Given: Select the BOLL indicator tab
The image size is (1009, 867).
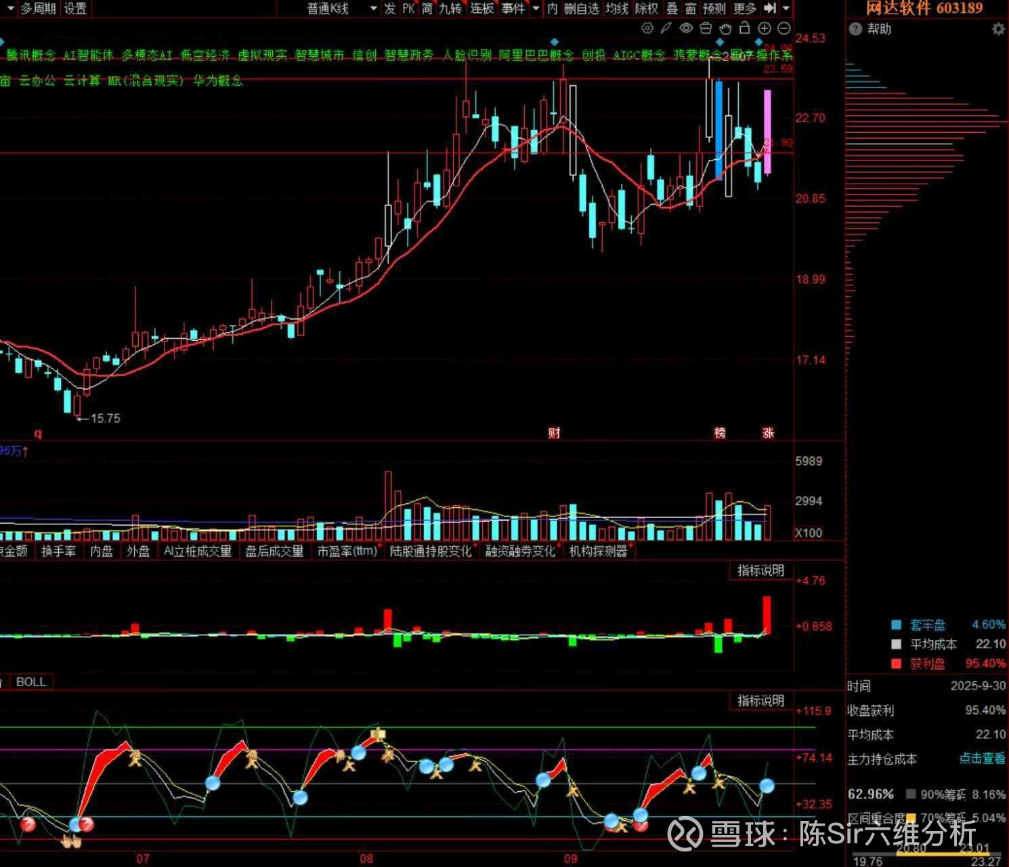Looking at the screenshot, I should point(31,681).
